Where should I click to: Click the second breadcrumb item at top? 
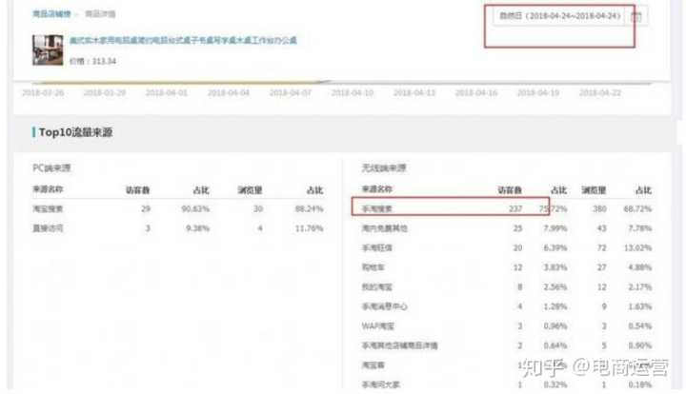coord(100,14)
